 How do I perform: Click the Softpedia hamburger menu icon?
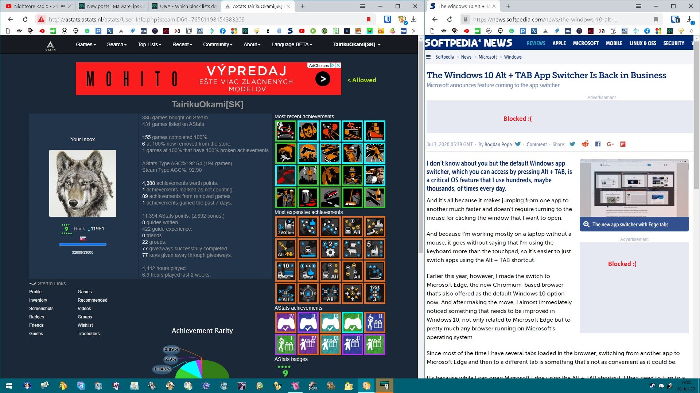(x=429, y=57)
